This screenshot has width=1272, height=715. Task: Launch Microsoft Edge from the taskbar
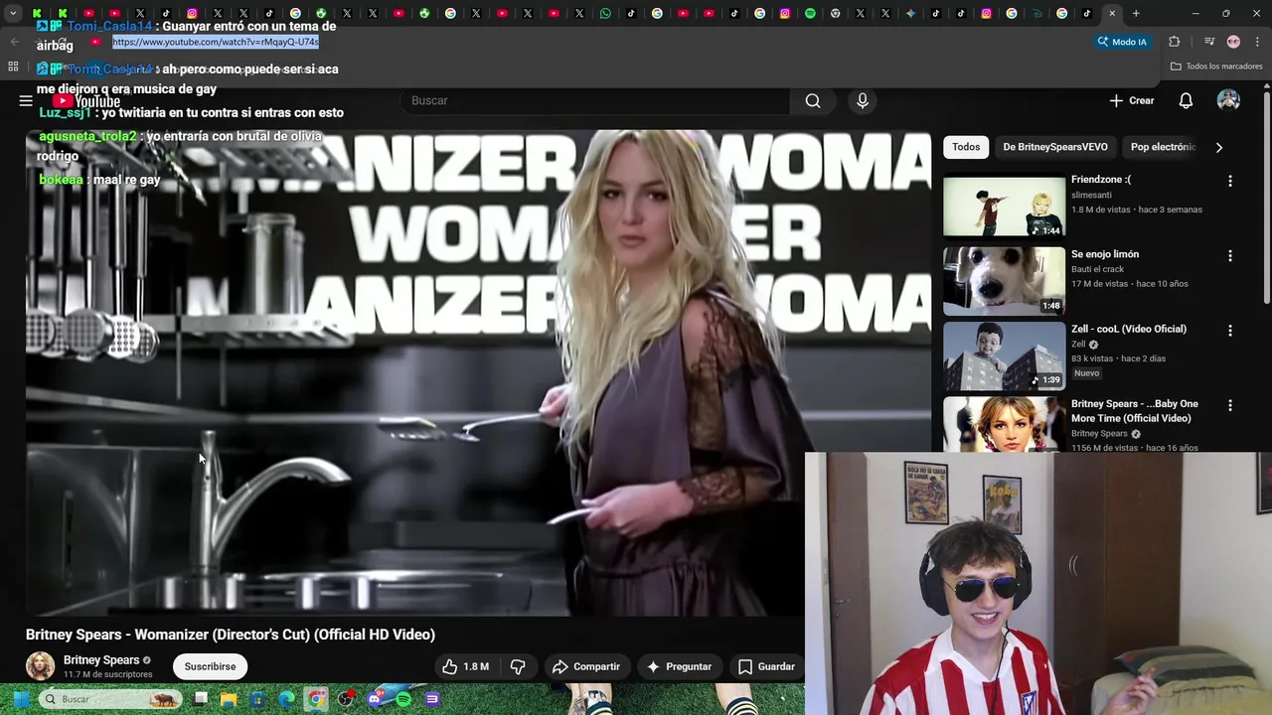(287, 699)
